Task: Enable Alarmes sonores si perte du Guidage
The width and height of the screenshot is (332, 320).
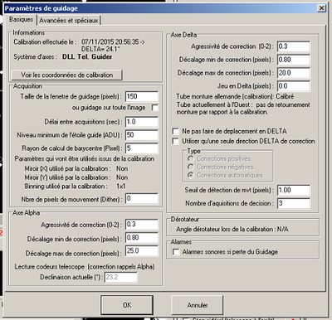Action: click(x=176, y=252)
